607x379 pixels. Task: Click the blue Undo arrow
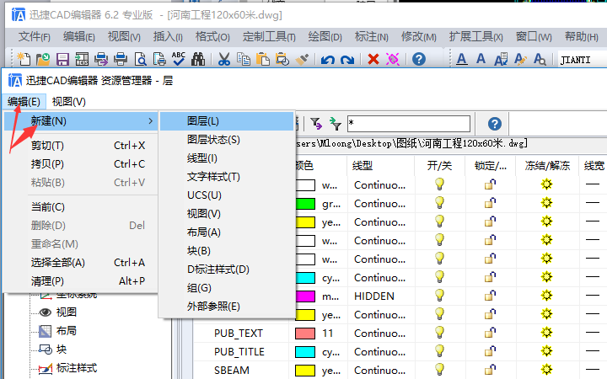point(327,60)
